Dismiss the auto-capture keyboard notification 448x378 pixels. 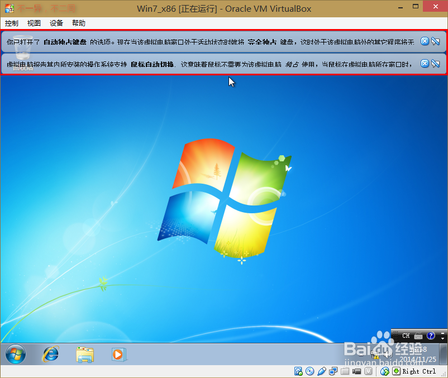425,41
